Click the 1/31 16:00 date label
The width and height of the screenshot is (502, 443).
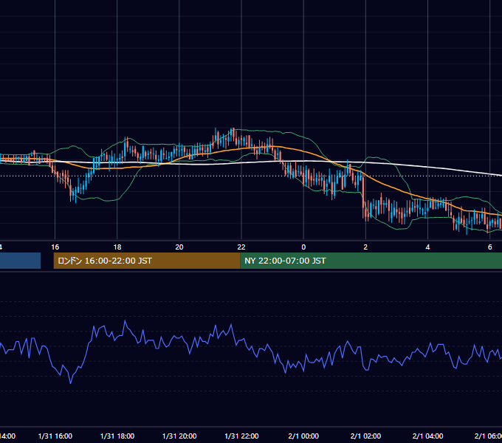(55, 436)
